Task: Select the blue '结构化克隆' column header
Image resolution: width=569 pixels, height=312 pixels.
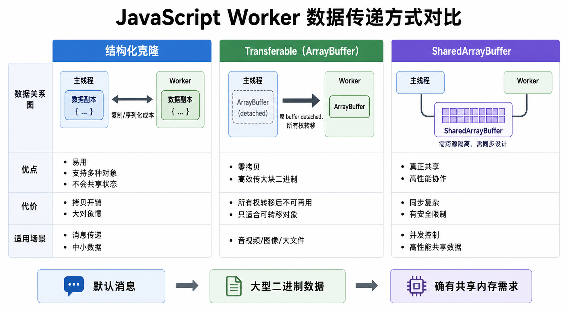Action: (x=132, y=51)
